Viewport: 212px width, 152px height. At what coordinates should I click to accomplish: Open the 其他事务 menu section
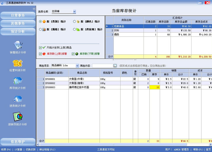(18, 23)
